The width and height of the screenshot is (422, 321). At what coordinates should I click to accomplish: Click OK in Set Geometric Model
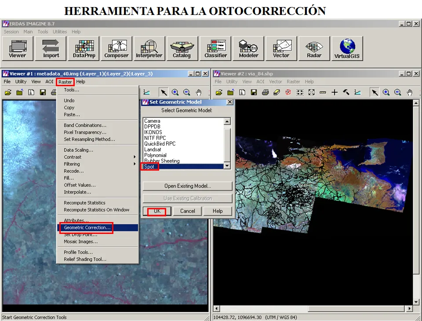point(157,211)
